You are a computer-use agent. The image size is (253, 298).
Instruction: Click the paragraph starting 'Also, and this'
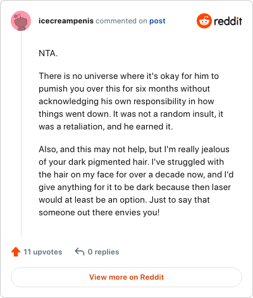tap(136, 181)
